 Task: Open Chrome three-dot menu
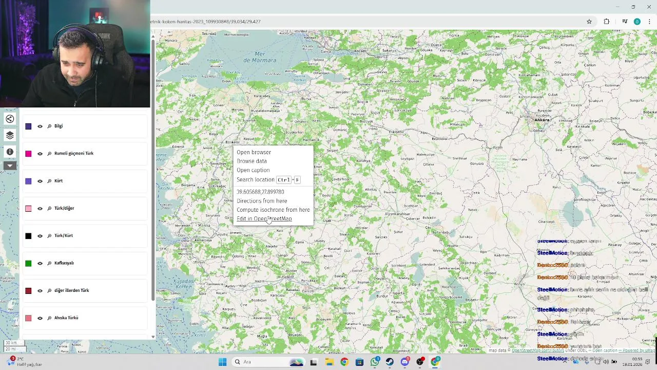click(649, 22)
